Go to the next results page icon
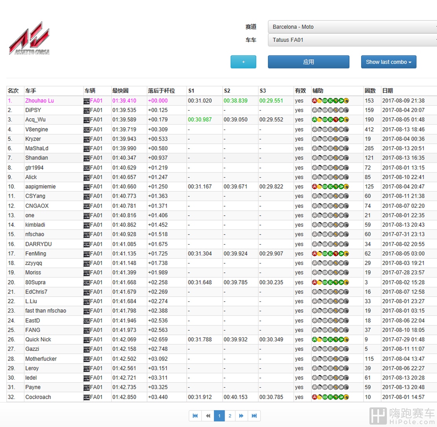 click(x=242, y=416)
